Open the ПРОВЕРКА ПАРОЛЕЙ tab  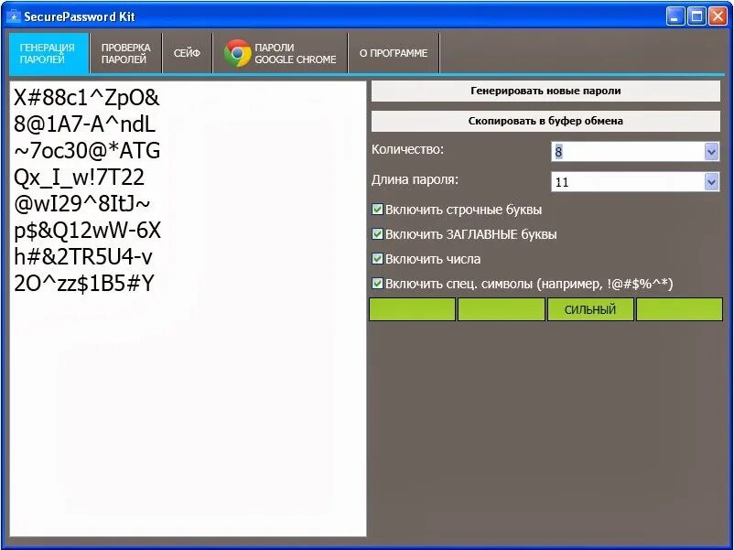(126, 53)
